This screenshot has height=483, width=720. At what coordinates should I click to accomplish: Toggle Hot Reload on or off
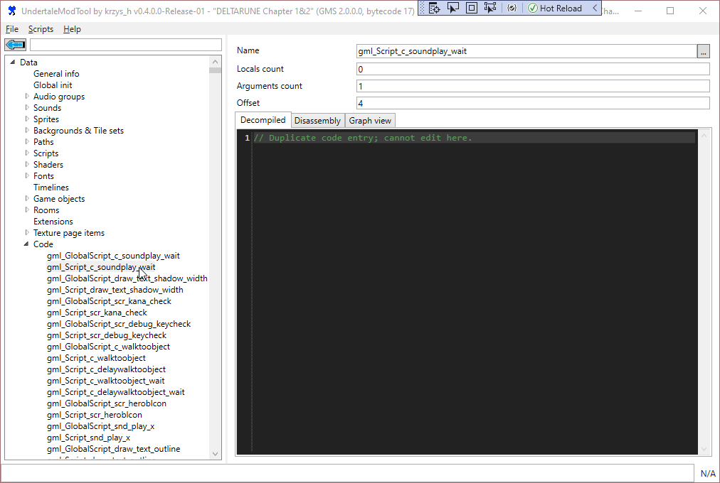coord(552,7)
